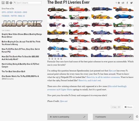
Task: Click into the Search Jalopnik field
Action: 28,3
